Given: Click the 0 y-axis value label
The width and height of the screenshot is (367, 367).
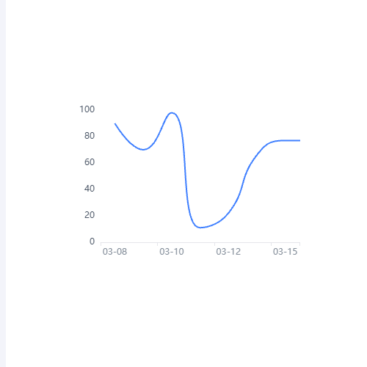Looking at the screenshot, I should 92,241.
